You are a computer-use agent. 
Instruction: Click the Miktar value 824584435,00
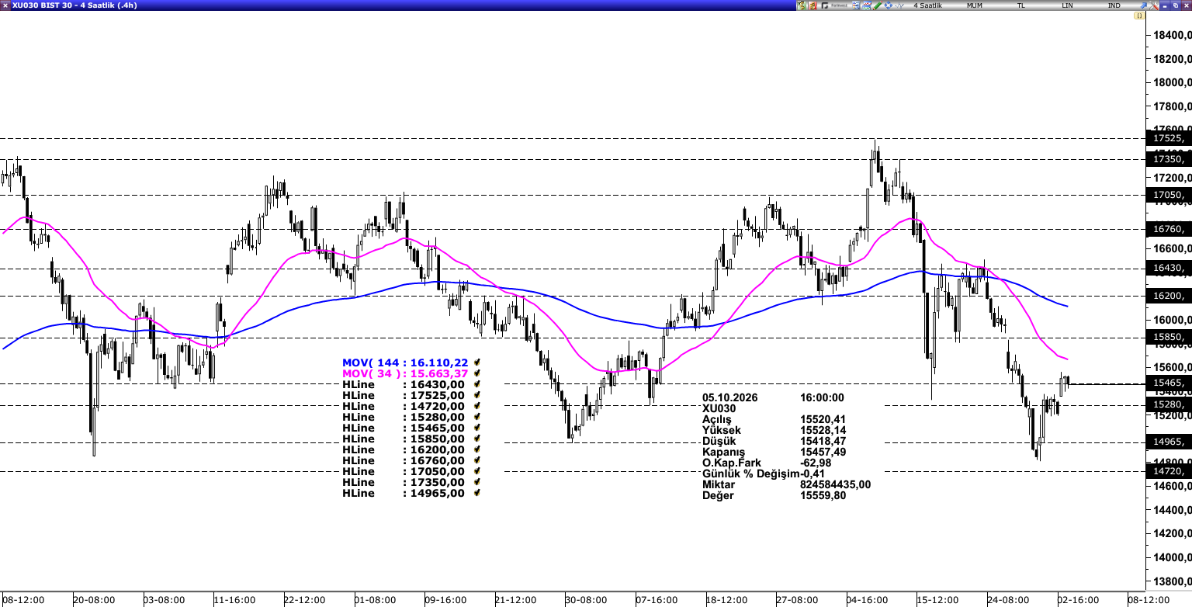(835, 484)
